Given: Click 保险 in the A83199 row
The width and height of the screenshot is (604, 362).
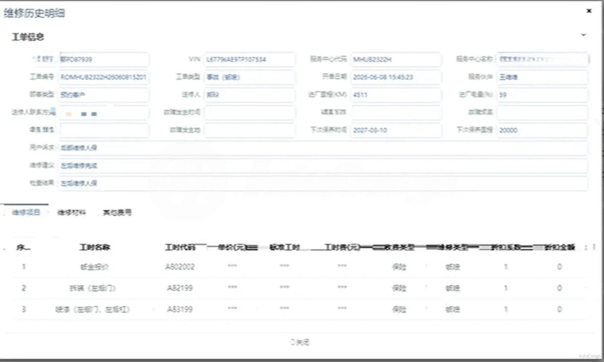Looking at the screenshot, I should (399, 309).
